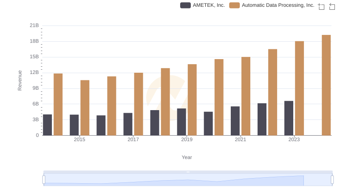Click the 2017 AMETEK bar
340x196 pixels.
pyautogui.click(x=128, y=124)
